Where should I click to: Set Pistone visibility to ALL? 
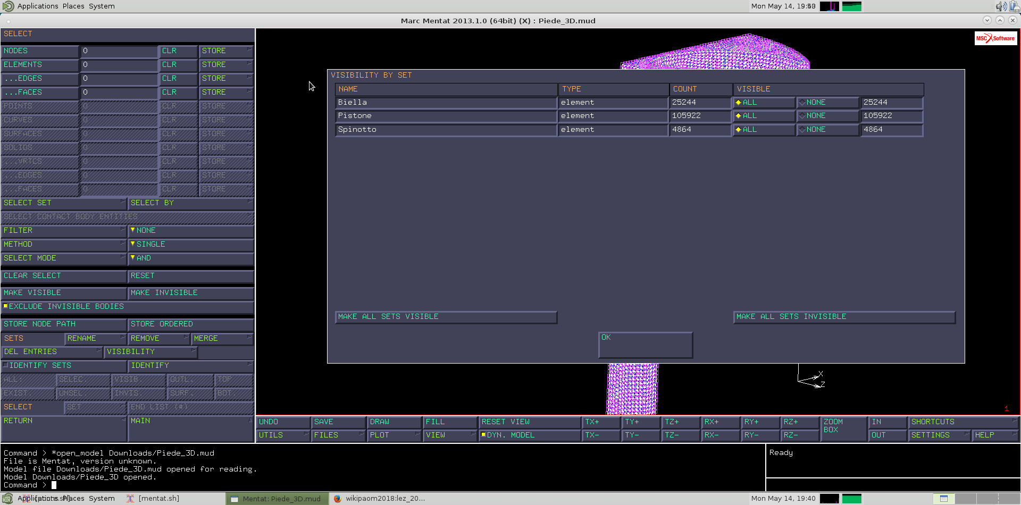[764, 116]
